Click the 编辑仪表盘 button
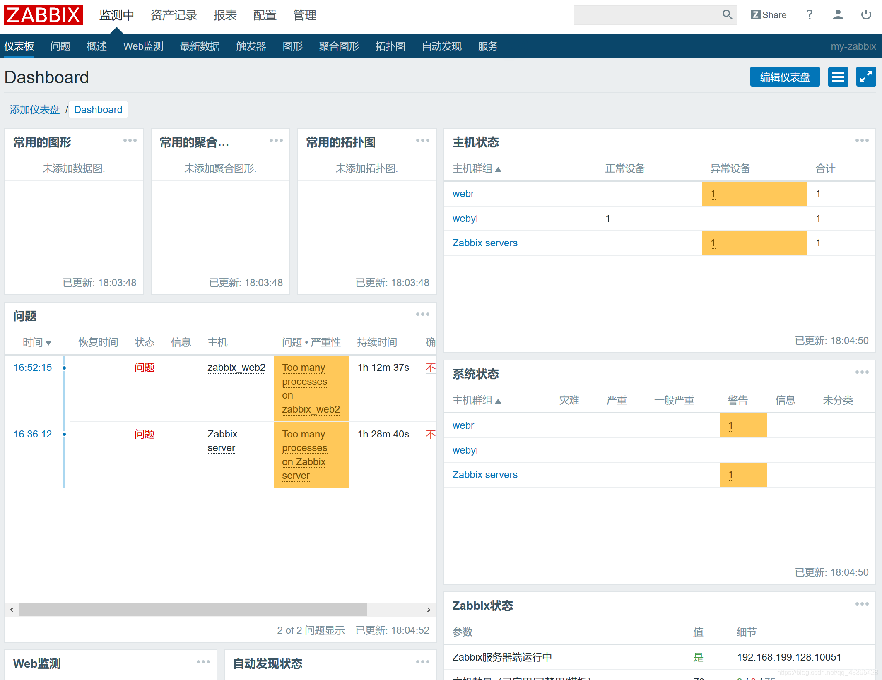The image size is (882, 680). [x=785, y=77]
